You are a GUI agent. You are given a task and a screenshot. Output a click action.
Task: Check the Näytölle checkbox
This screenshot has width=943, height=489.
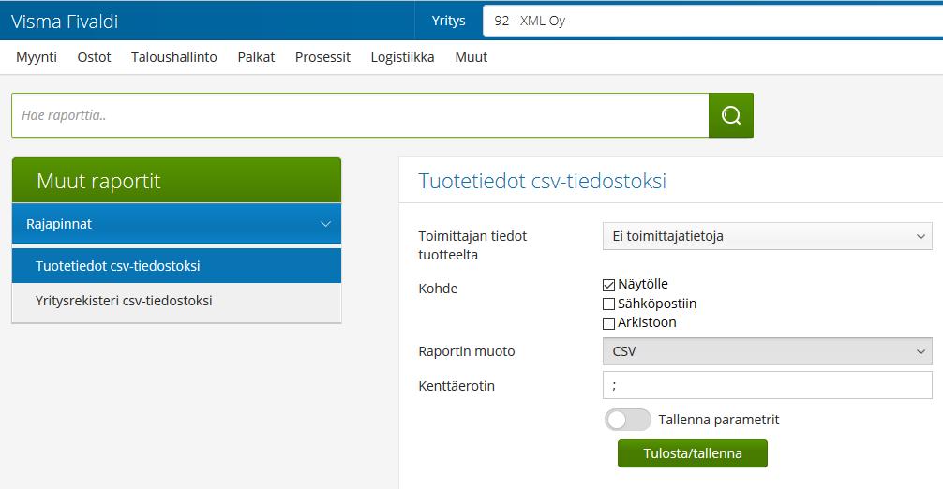608,285
